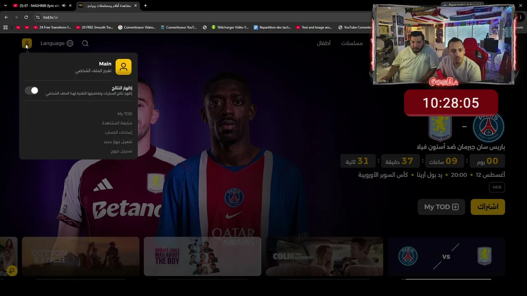
Task: Mute the MAGHRIBI tab audio speaker icon
Action: (x=63, y=6)
